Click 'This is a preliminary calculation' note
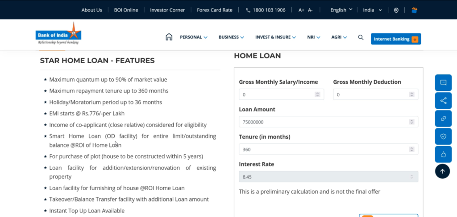457x217 pixels. 310,192
